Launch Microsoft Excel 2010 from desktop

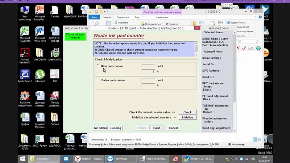[x=25, y=32]
